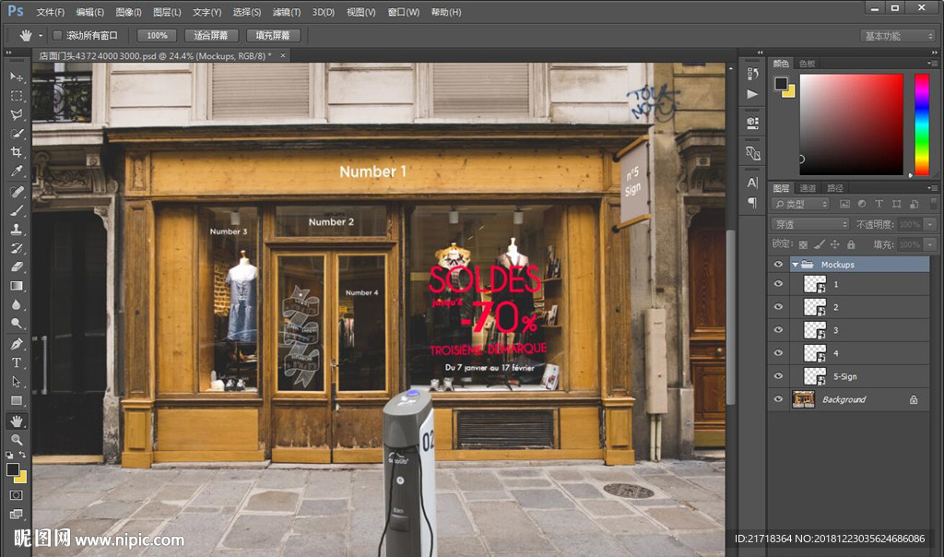Viewport: 944px width, 557px height.
Task: Select the Blur tool
Action: tap(17, 304)
